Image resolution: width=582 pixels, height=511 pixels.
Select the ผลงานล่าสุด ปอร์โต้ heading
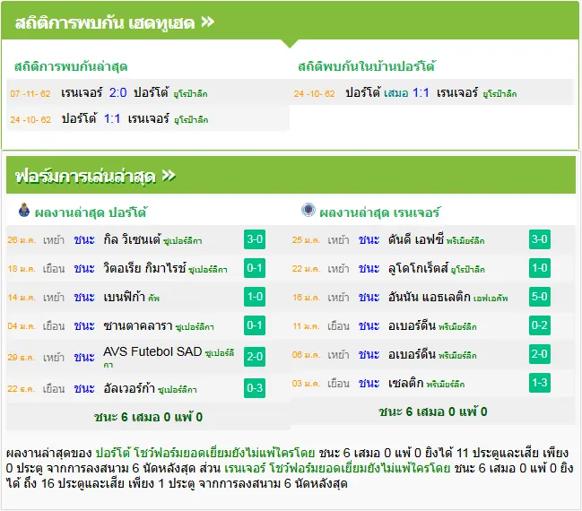coord(91,212)
